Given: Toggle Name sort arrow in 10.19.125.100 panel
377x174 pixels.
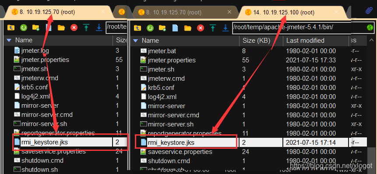Looking at the screenshot, I should pos(136,41).
